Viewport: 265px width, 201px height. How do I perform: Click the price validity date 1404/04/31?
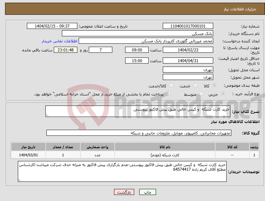(x=188, y=61)
